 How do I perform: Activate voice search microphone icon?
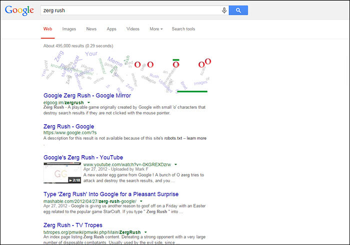pyautogui.click(x=224, y=10)
